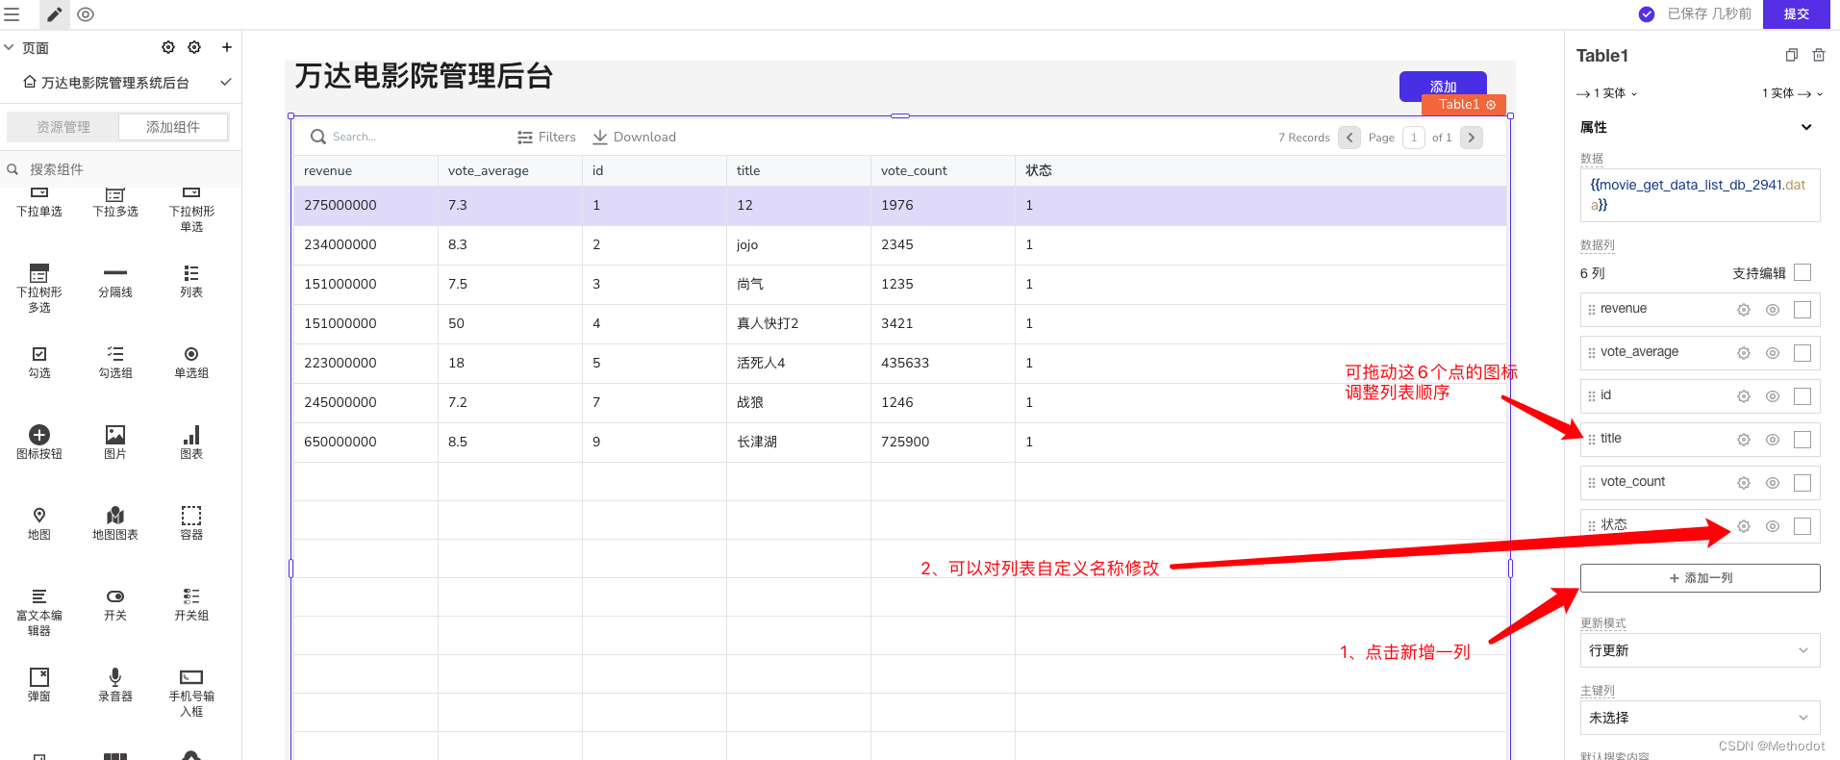Duplicate Table1 with the copy icon
Screen dimensions: 1840x760
click(x=1791, y=56)
